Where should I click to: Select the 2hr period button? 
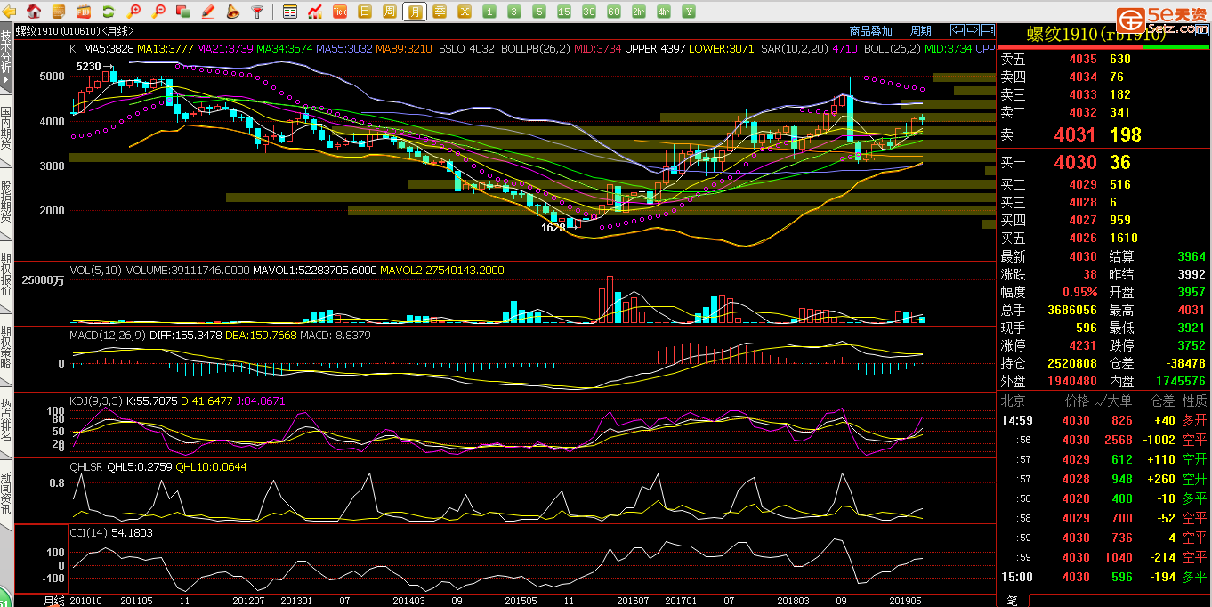tap(639, 12)
